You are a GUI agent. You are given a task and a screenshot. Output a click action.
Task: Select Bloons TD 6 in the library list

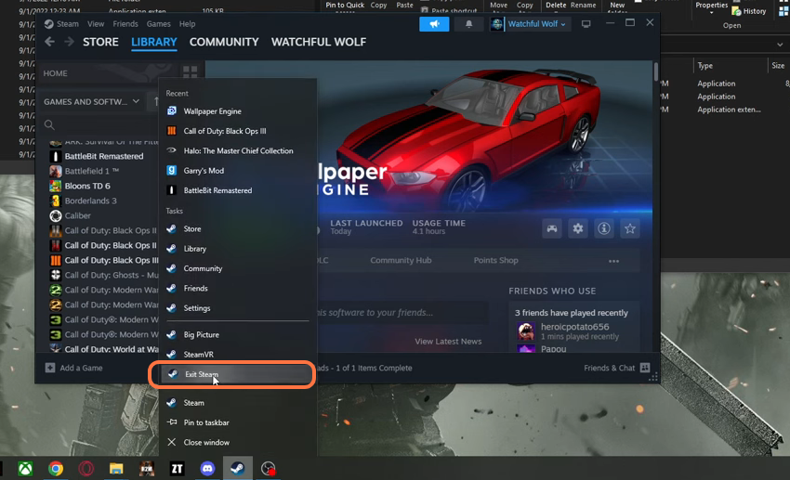coord(86,186)
